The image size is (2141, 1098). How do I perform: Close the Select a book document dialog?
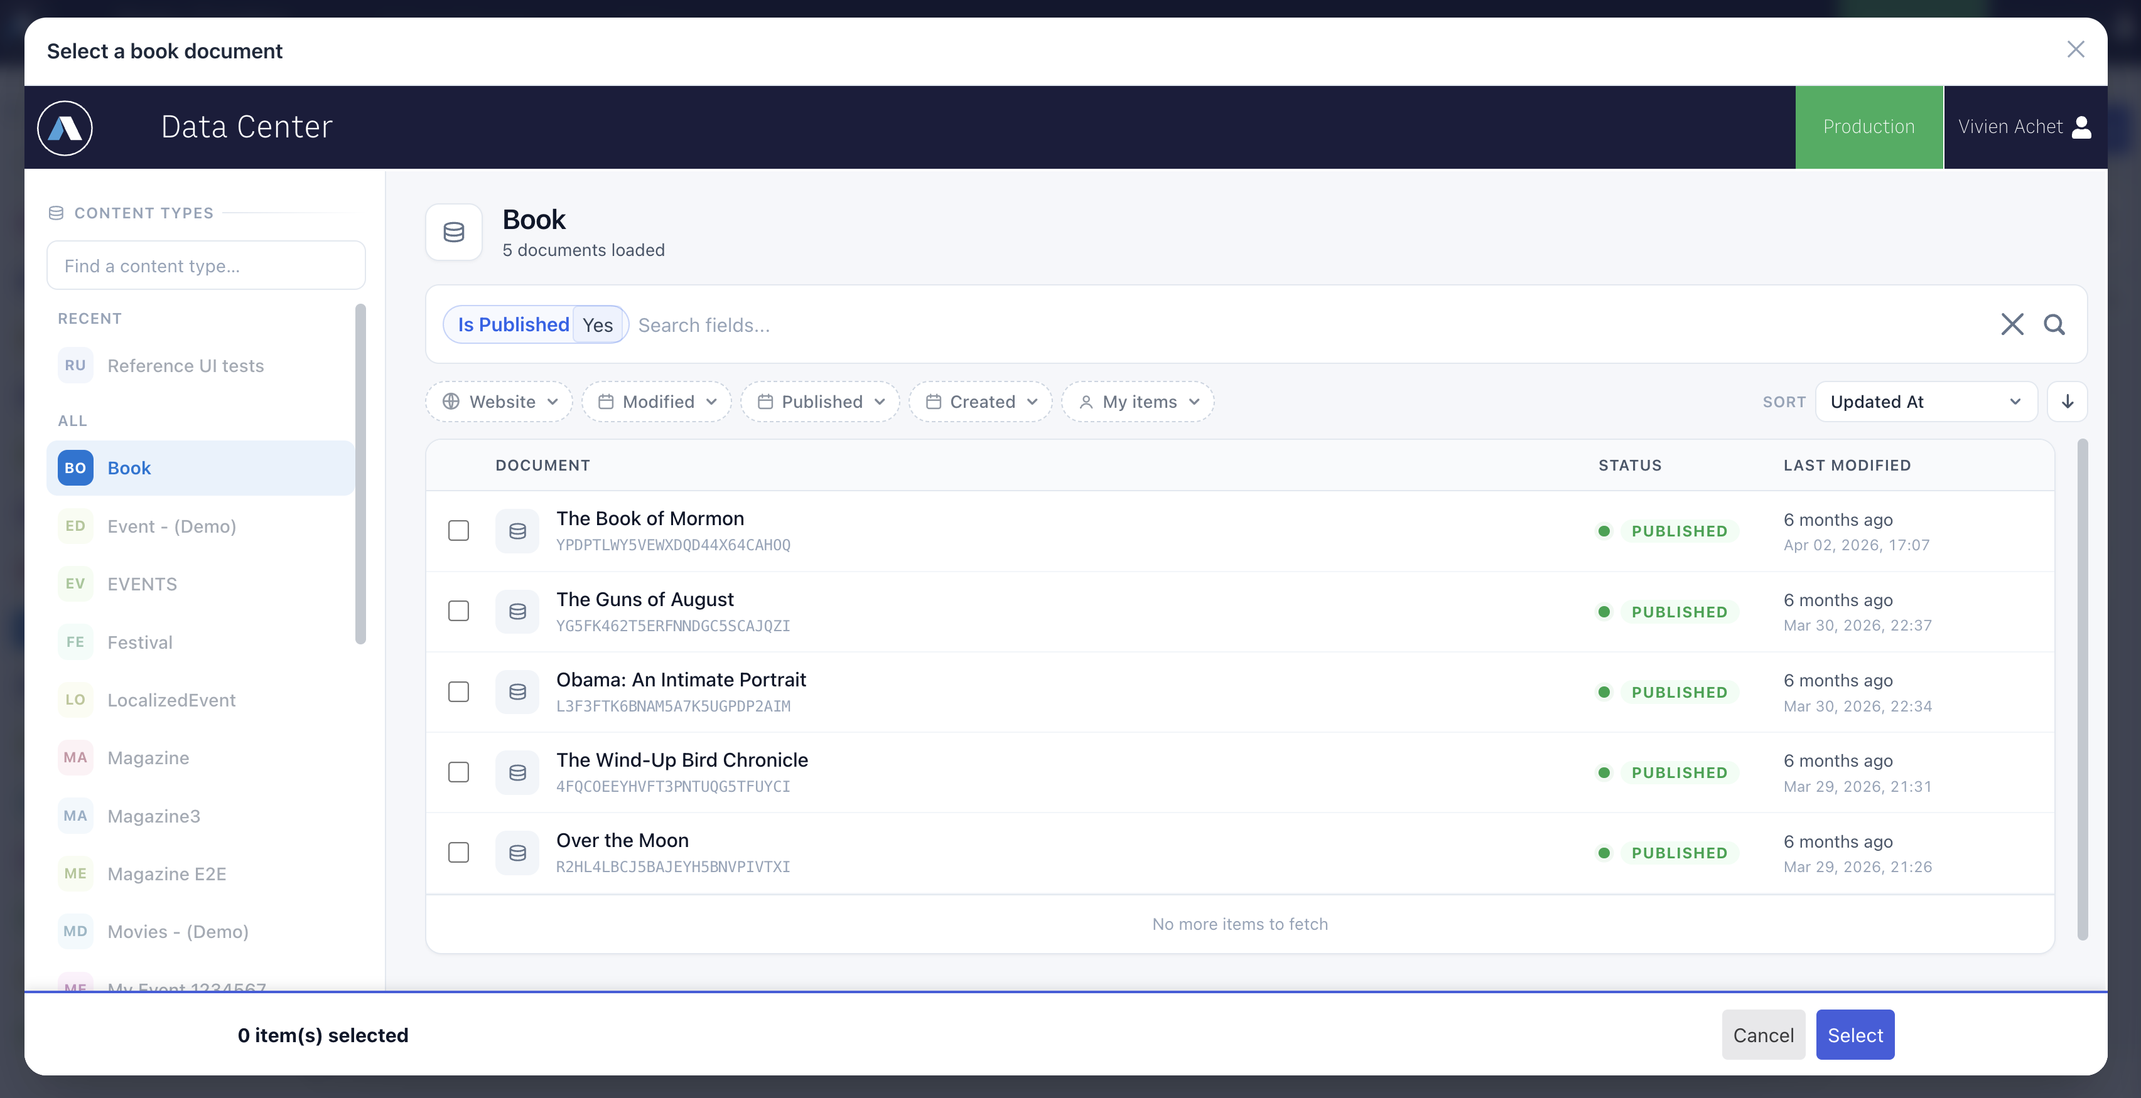[2075, 50]
